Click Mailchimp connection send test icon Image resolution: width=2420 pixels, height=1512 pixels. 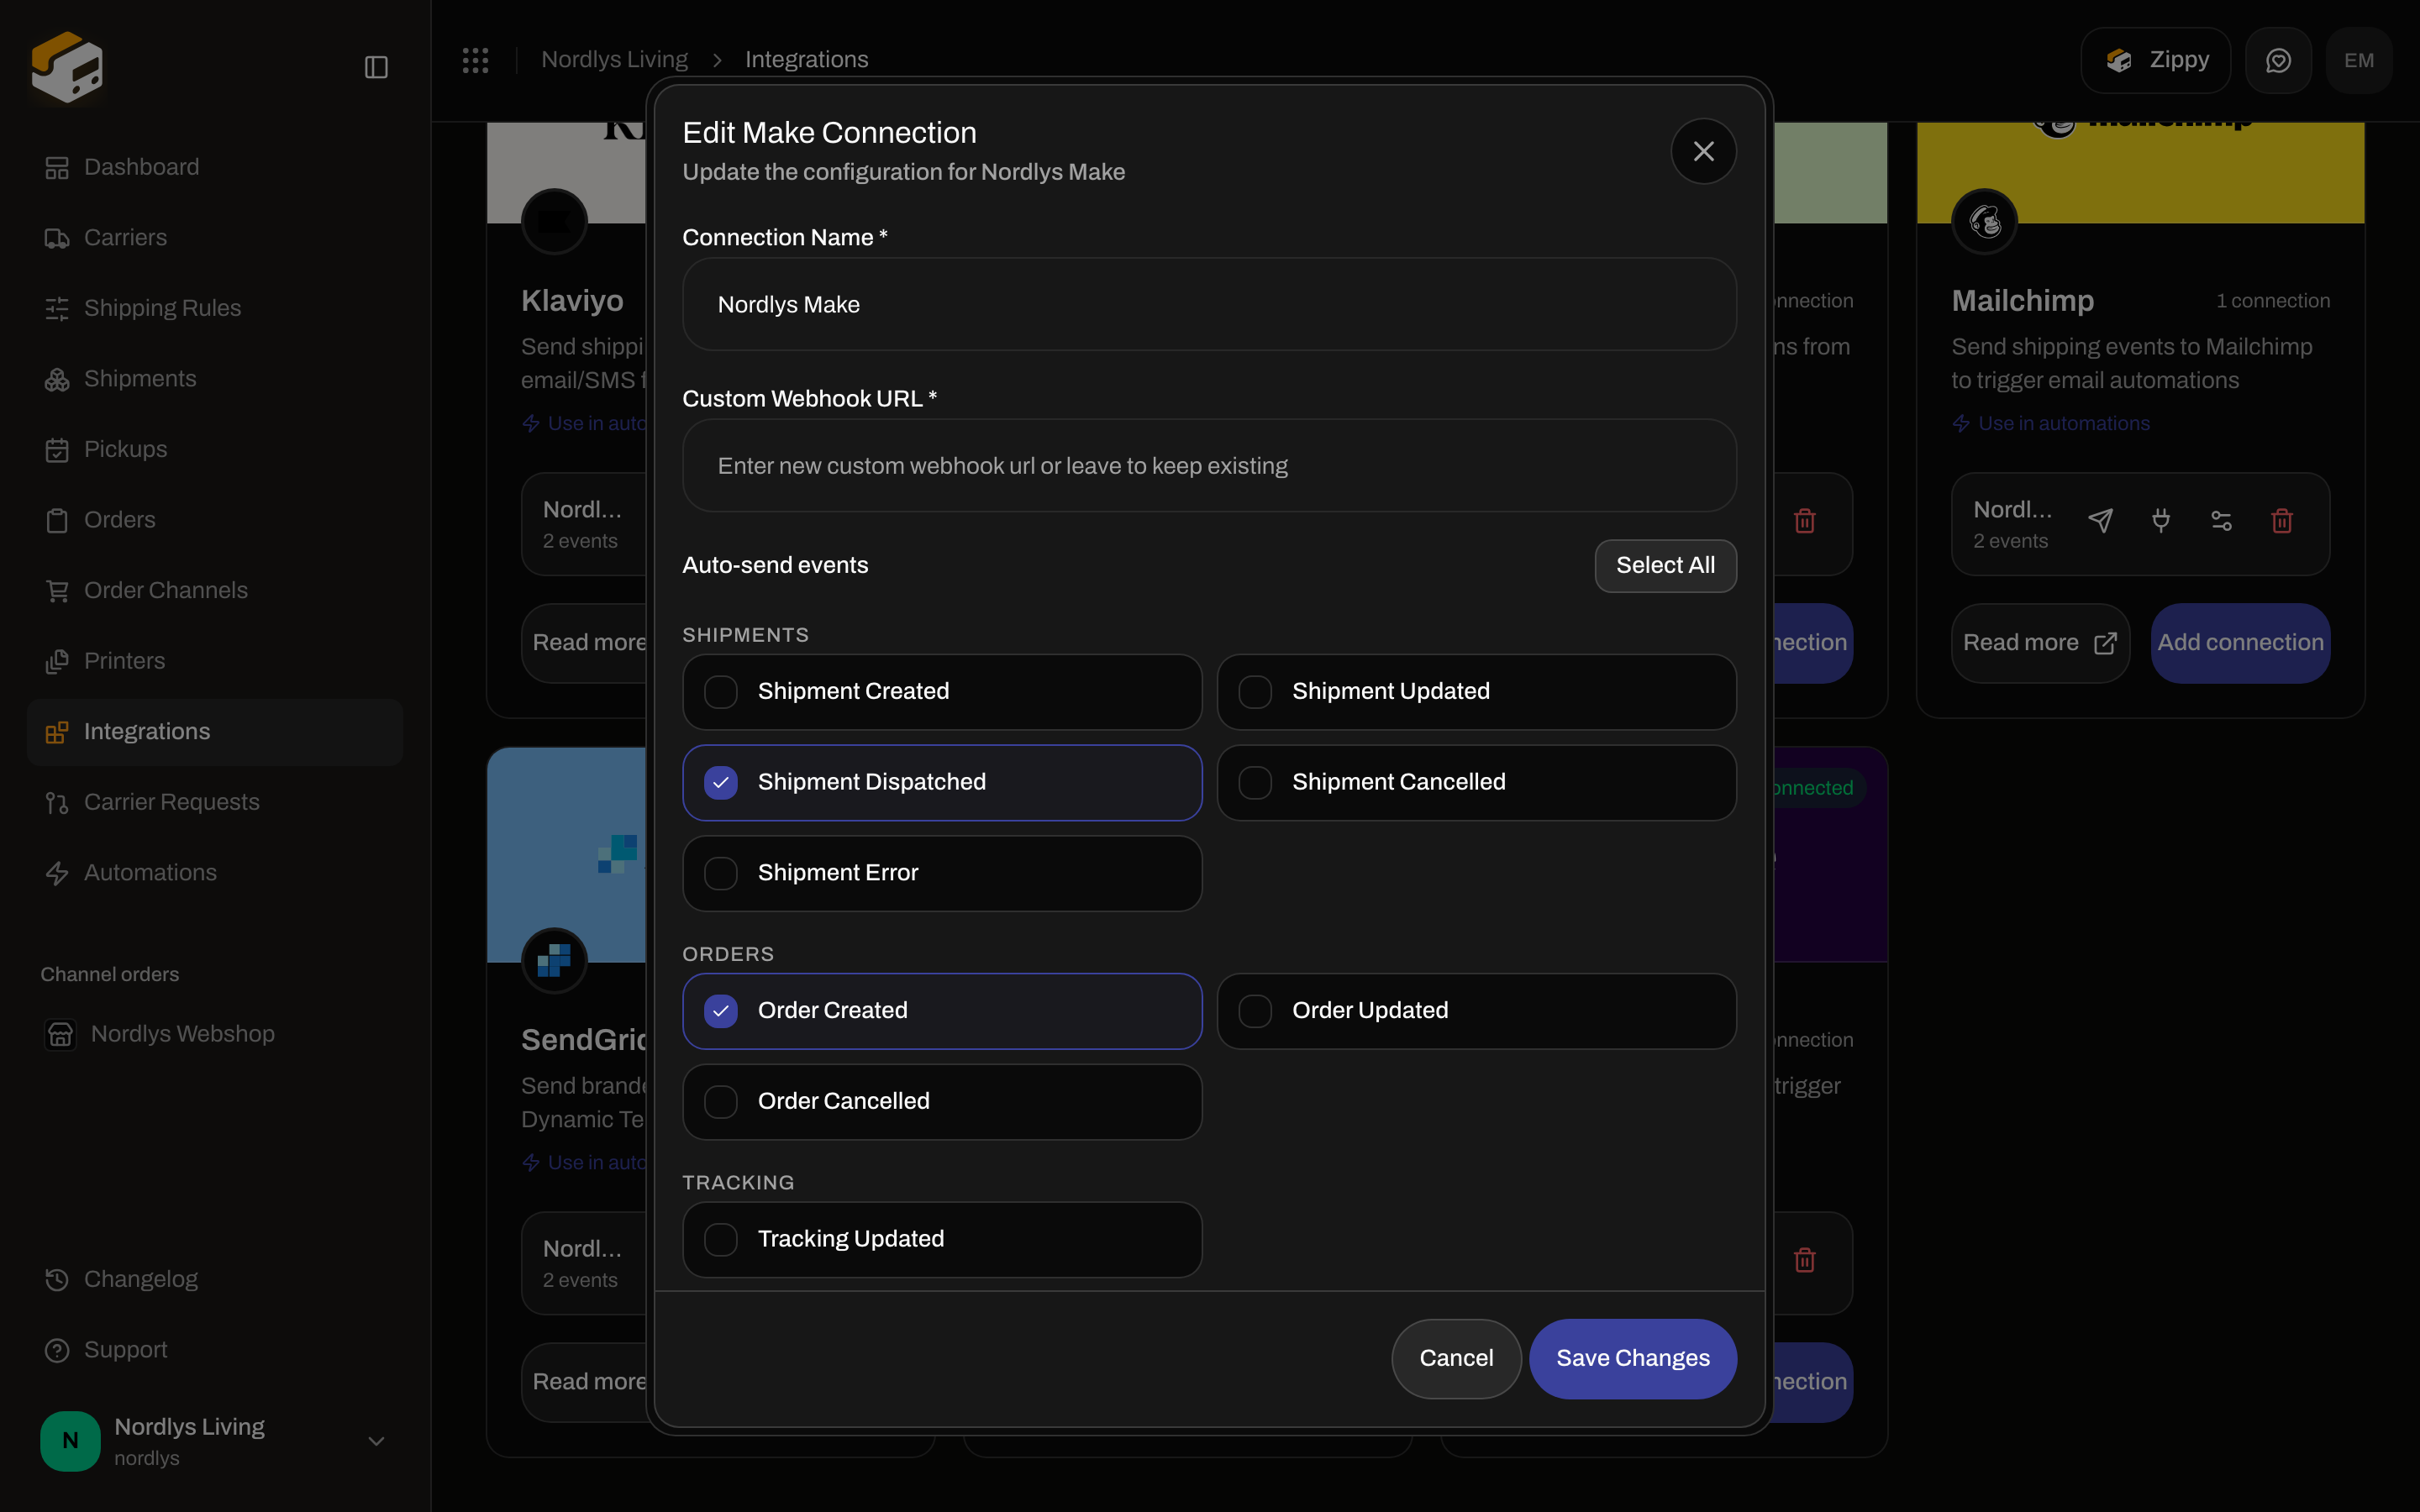click(2100, 521)
